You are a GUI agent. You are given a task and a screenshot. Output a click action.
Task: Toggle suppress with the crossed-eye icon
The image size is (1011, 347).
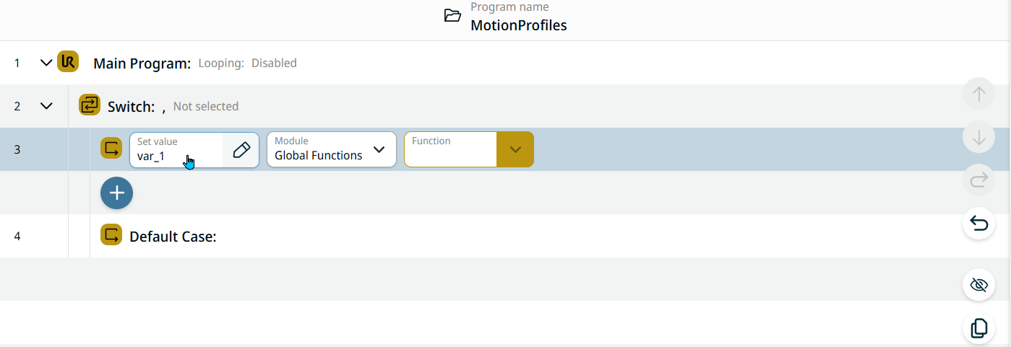(978, 285)
